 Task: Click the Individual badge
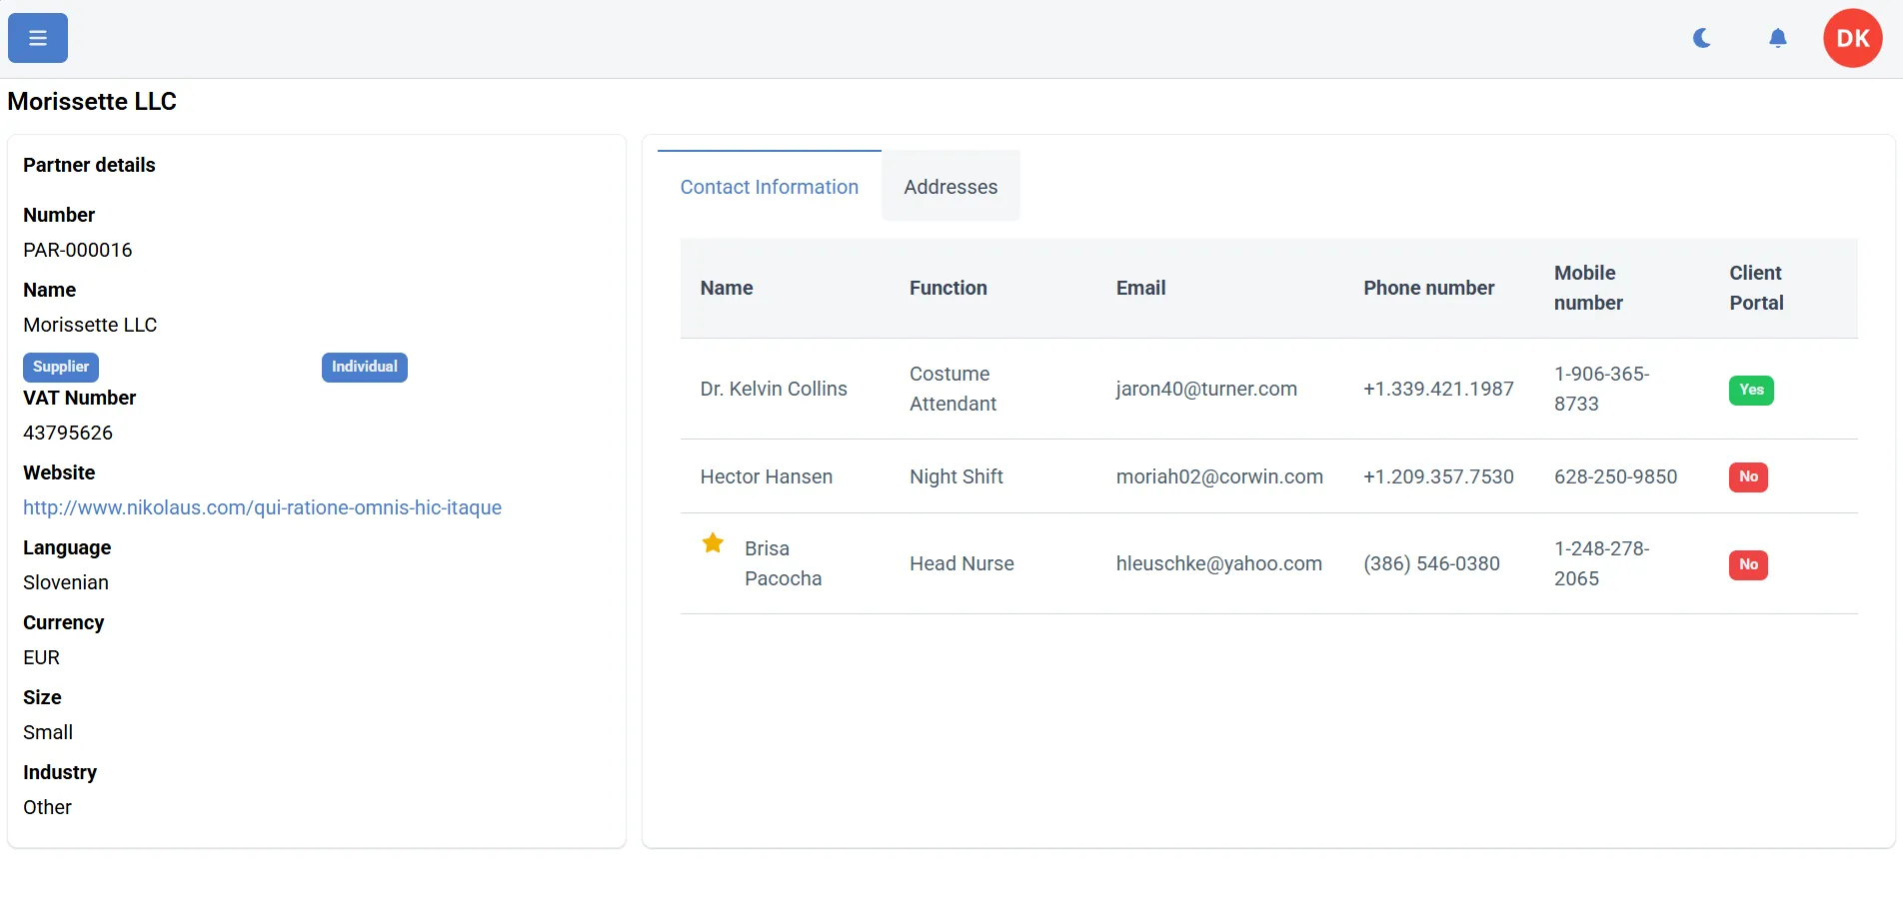pyautogui.click(x=364, y=367)
